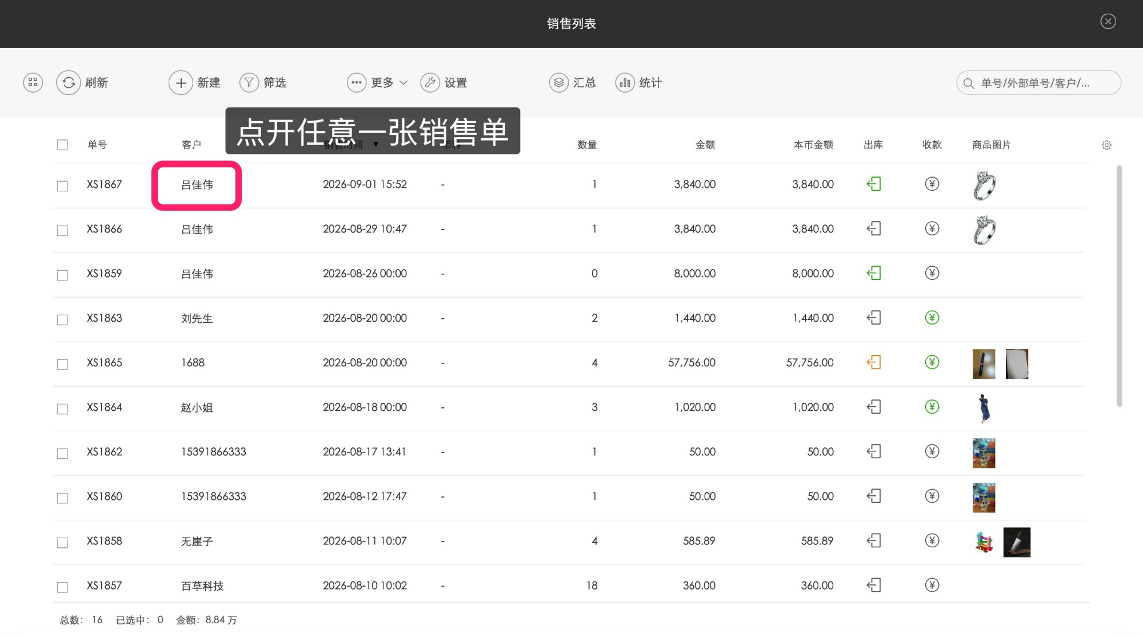Image resolution: width=1143 pixels, height=637 pixels.
Task: Expand the 更多 (More) dropdown
Action: click(377, 83)
